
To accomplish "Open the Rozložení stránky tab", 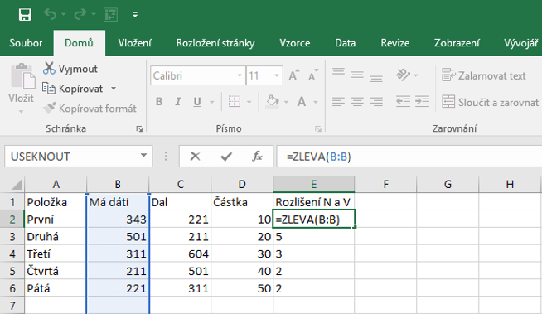I will pyautogui.click(x=215, y=43).
